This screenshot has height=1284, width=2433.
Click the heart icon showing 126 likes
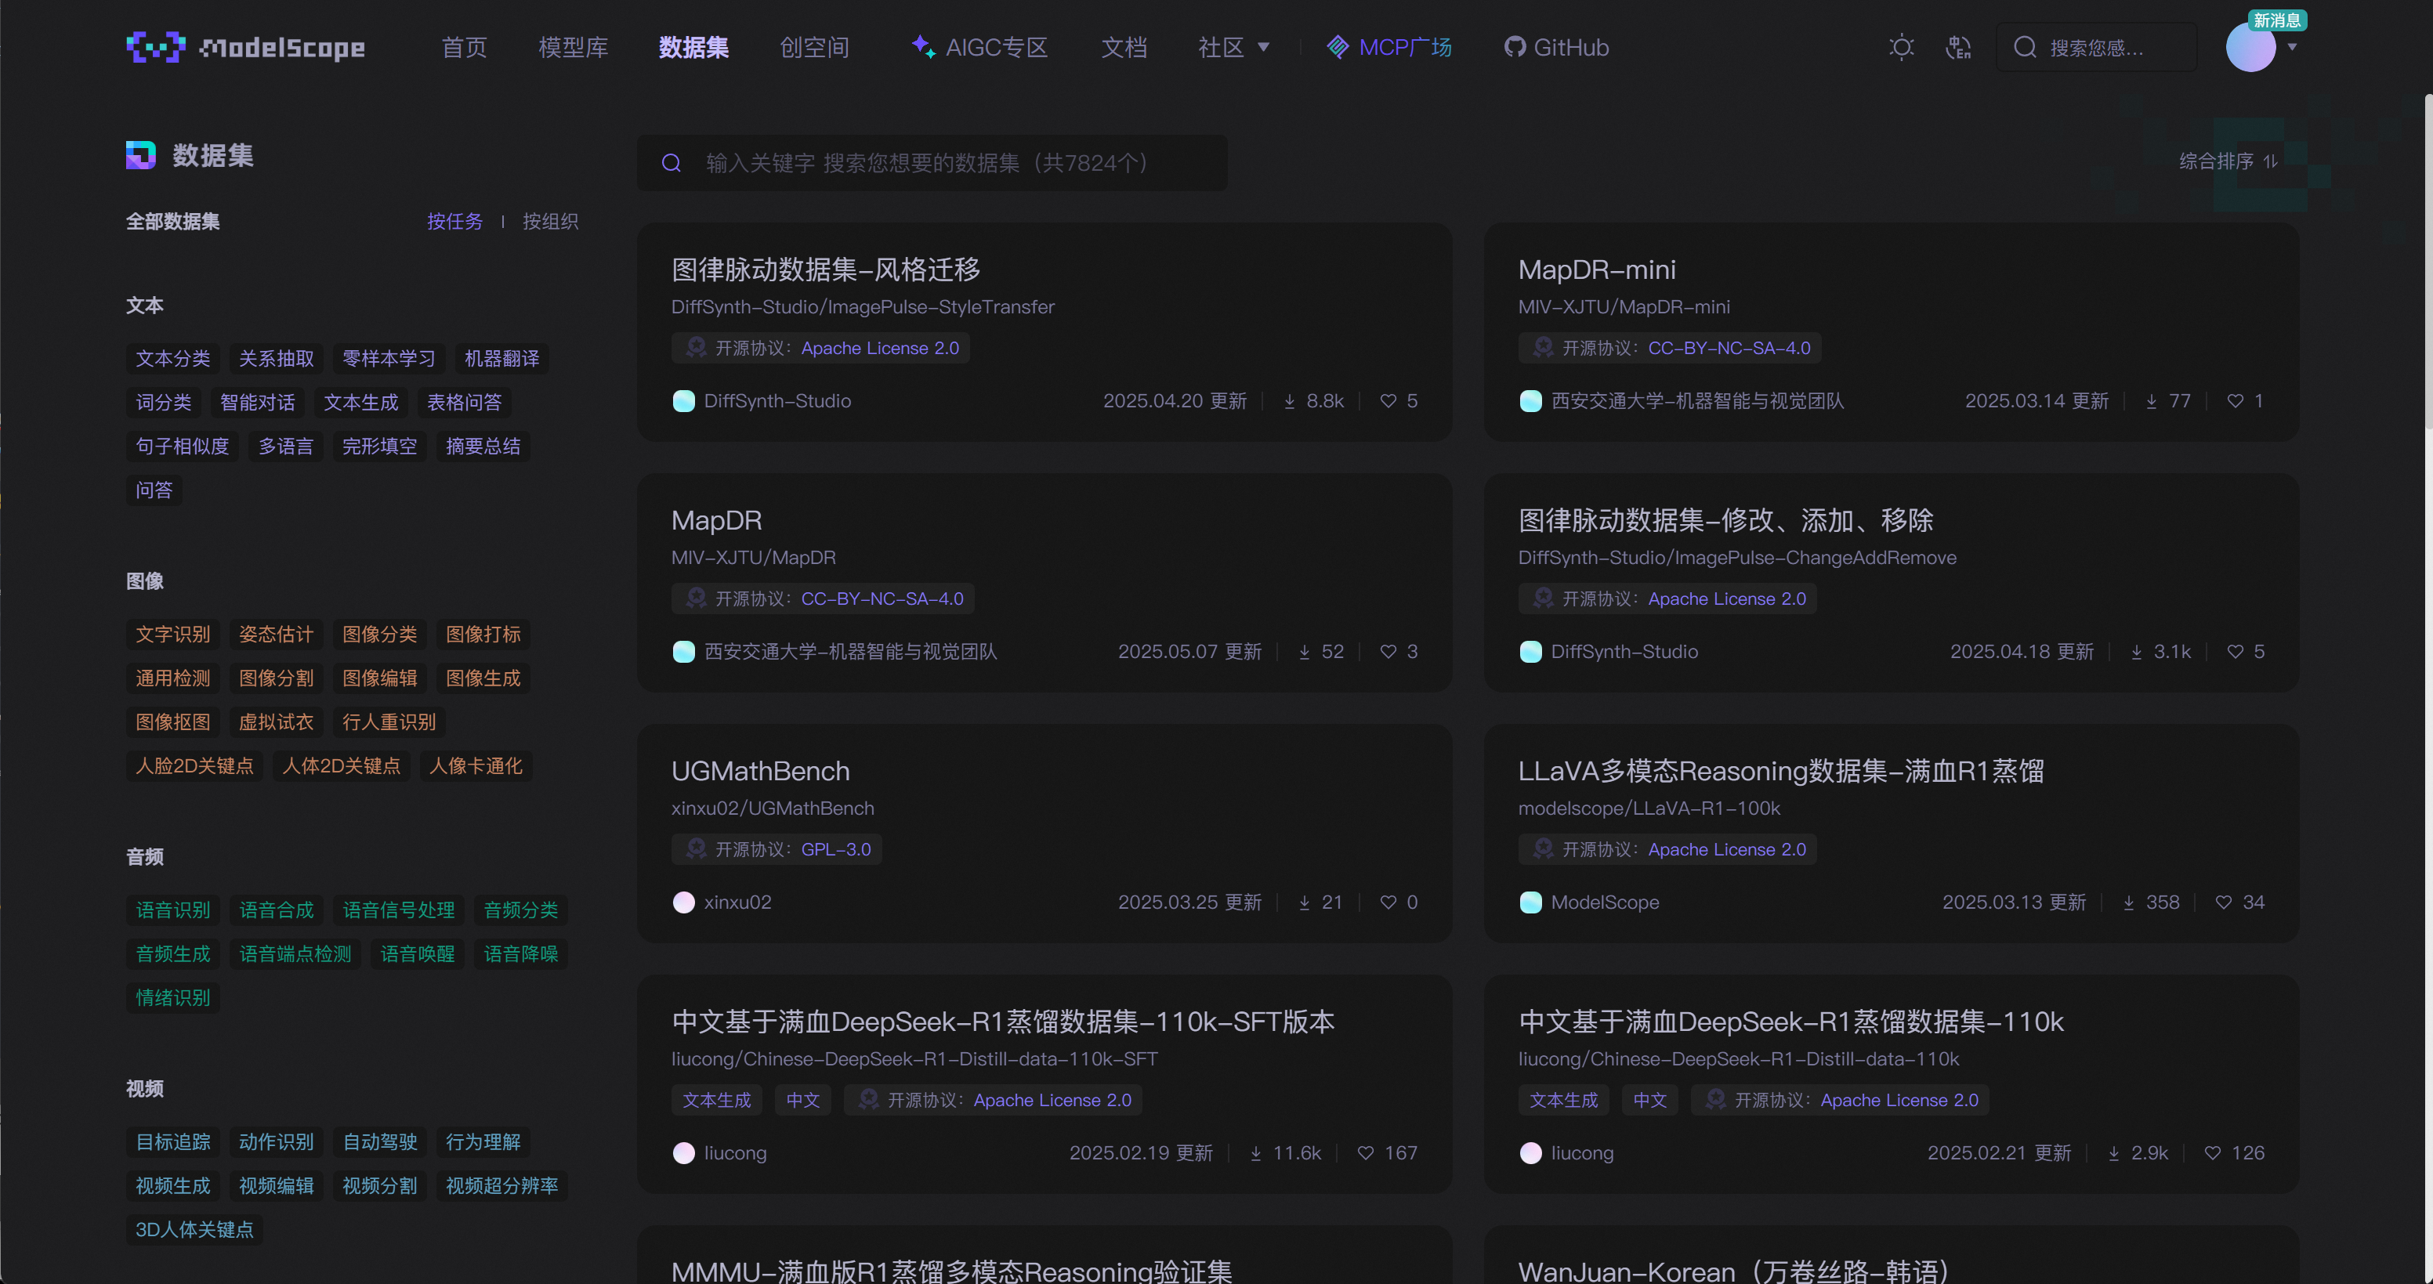(x=2212, y=1152)
